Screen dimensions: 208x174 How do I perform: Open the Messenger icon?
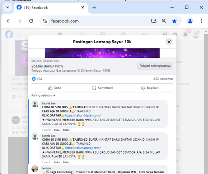[x=175, y=34]
